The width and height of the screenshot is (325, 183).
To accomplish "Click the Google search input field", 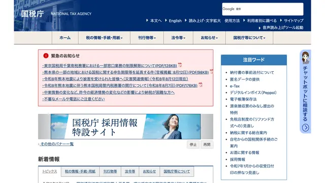I will coord(263,9).
